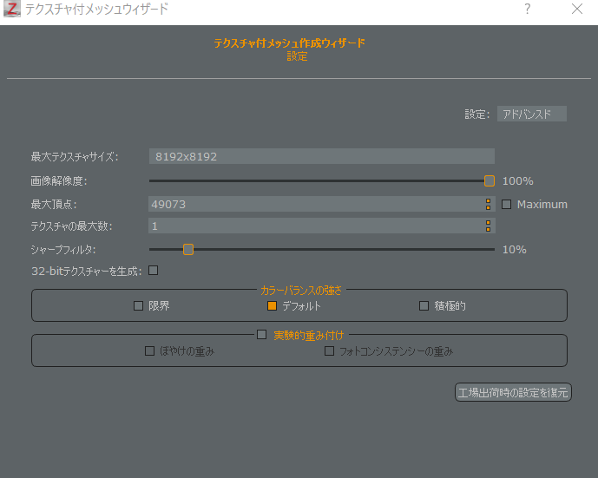Click the テクスチャ付メッシュ作成ウィザード heading
This screenshot has width=598, height=478.
(x=290, y=43)
